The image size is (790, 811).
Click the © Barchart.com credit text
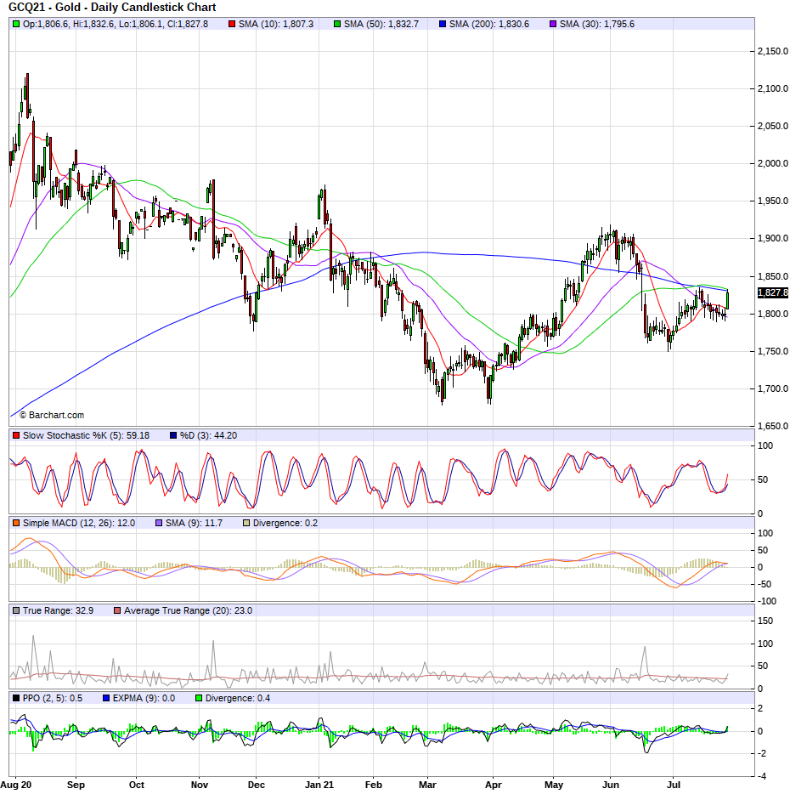[x=52, y=415]
